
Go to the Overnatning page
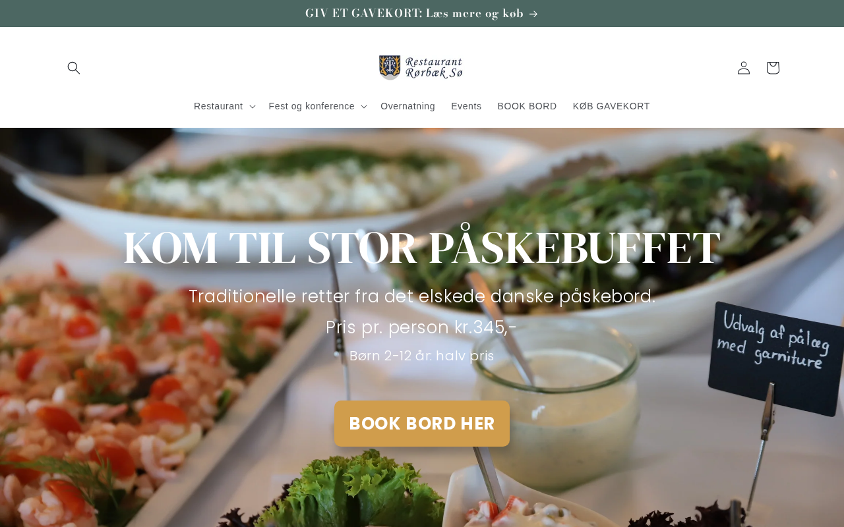pos(407,106)
